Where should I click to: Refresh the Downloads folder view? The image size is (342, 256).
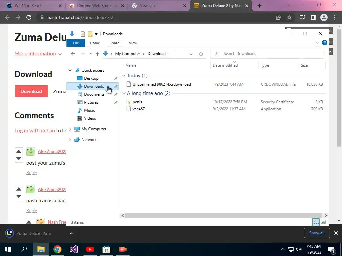click(x=201, y=54)
